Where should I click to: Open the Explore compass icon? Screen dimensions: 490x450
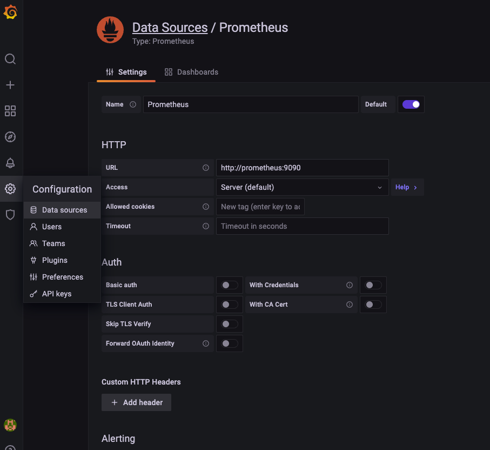tap(10, 137)
